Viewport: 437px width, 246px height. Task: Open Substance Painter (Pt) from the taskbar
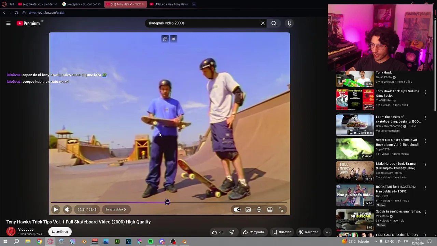(x=117, y=242)
